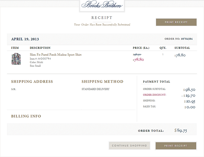Click the quantity value 1

163,54
